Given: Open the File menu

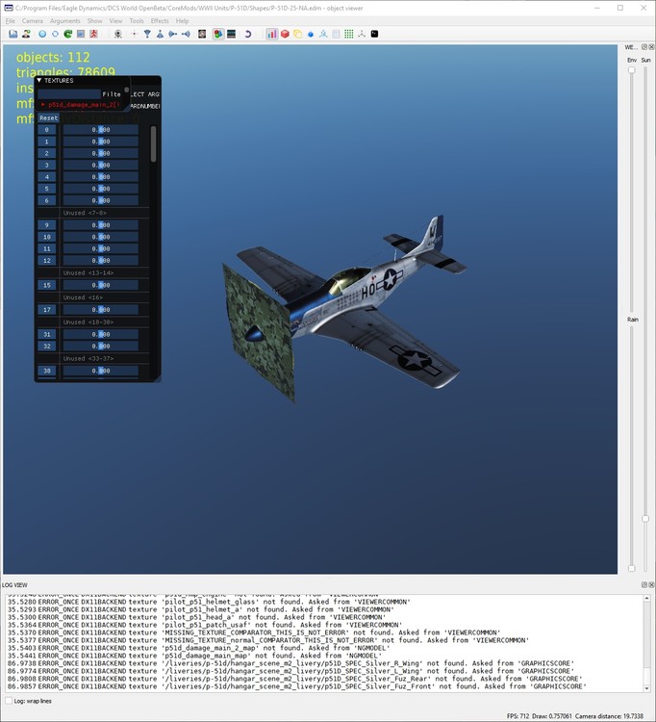Looking at the screenshot, I should (x=11, y=21).
